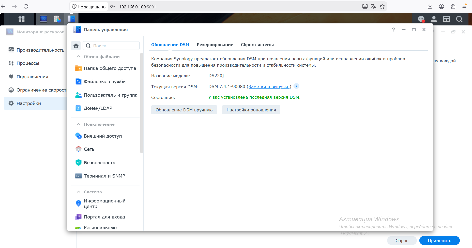This screenshot has height=248, width=472.
Task: Click the Control Panel sidebar scrollbar
Action: coord(142,103)
